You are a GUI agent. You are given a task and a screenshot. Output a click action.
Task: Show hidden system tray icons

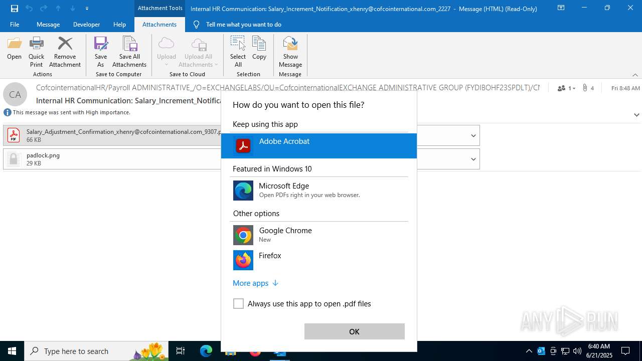click(x=529, y=351)
